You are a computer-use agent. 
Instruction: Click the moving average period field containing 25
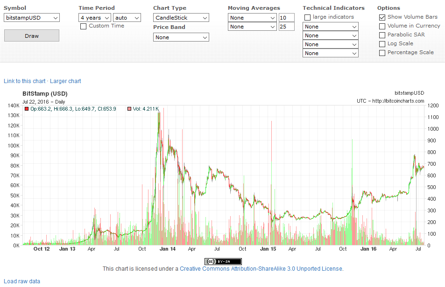click(286, 27)
